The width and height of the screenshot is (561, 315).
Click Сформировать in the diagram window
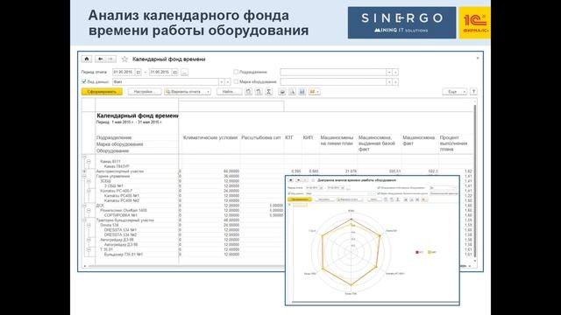tap(300, 199)
